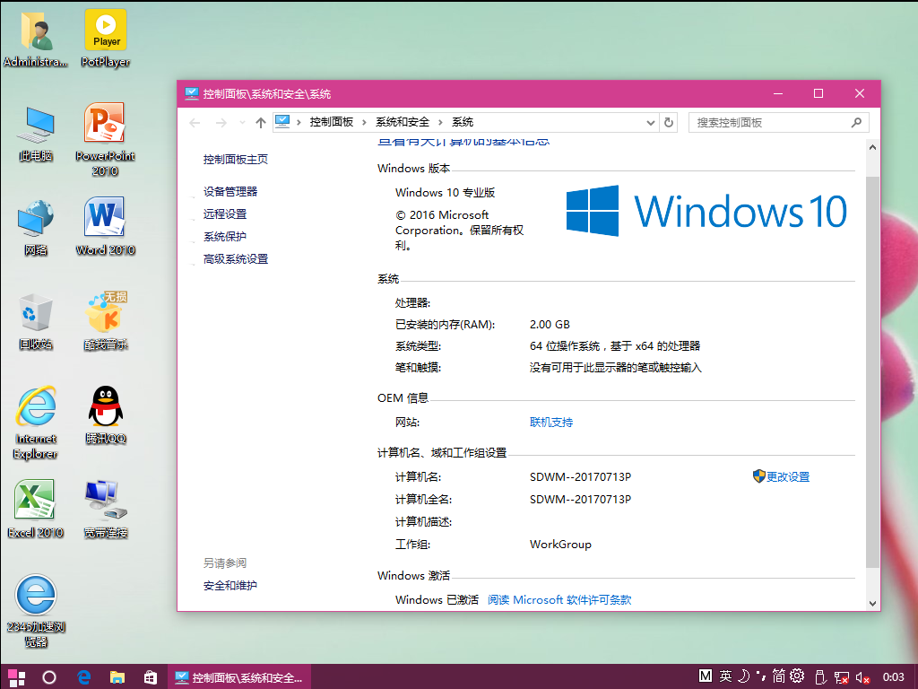This screenshot has width=918, height=689.
Task: Click the search magnifier icon
Action: coord(856,122)
